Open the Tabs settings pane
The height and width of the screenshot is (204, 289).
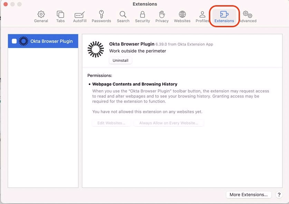click(60, 17)
